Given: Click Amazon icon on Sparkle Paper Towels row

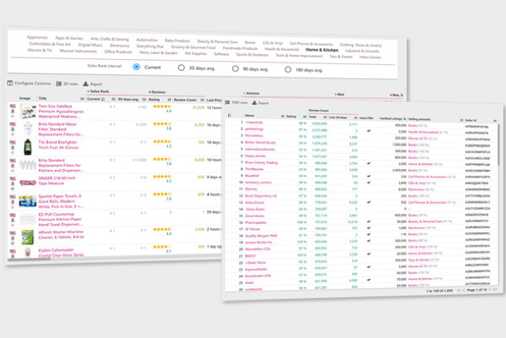Looking at the screenshot, I should (x=12, y=201).
